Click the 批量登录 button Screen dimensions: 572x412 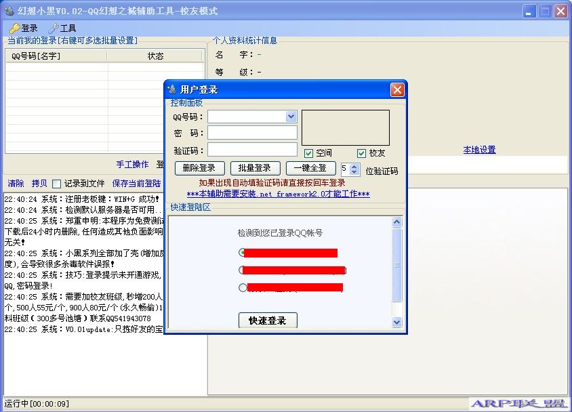(256, 168)
